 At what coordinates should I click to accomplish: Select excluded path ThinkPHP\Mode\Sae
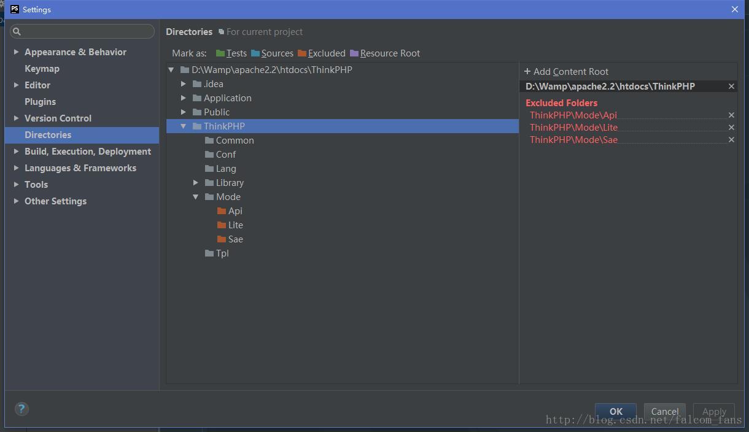pyautogui.click(x=573, y=139)
